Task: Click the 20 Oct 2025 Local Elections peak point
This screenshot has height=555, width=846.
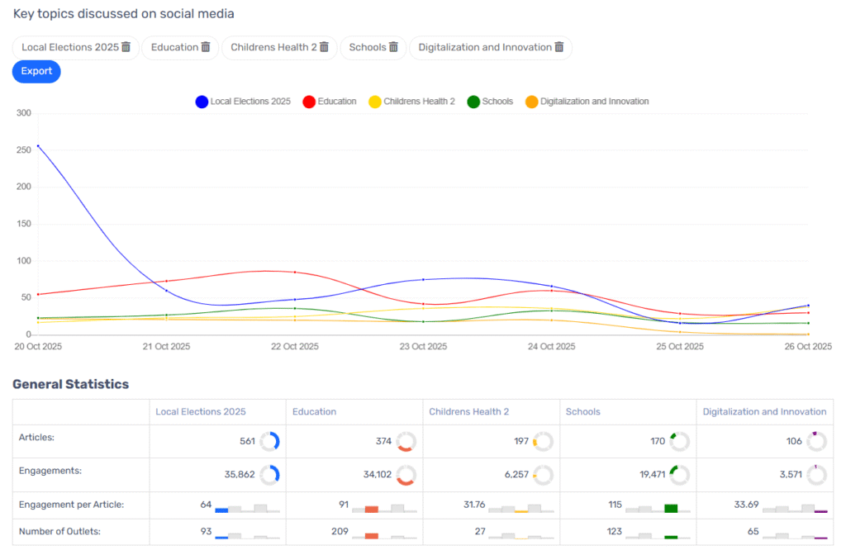Action: click(x=38, y=146)
